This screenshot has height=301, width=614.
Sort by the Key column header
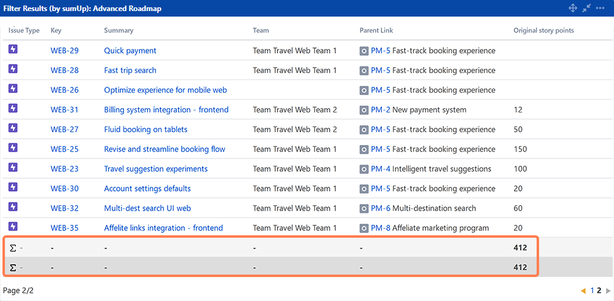[56, 30]
